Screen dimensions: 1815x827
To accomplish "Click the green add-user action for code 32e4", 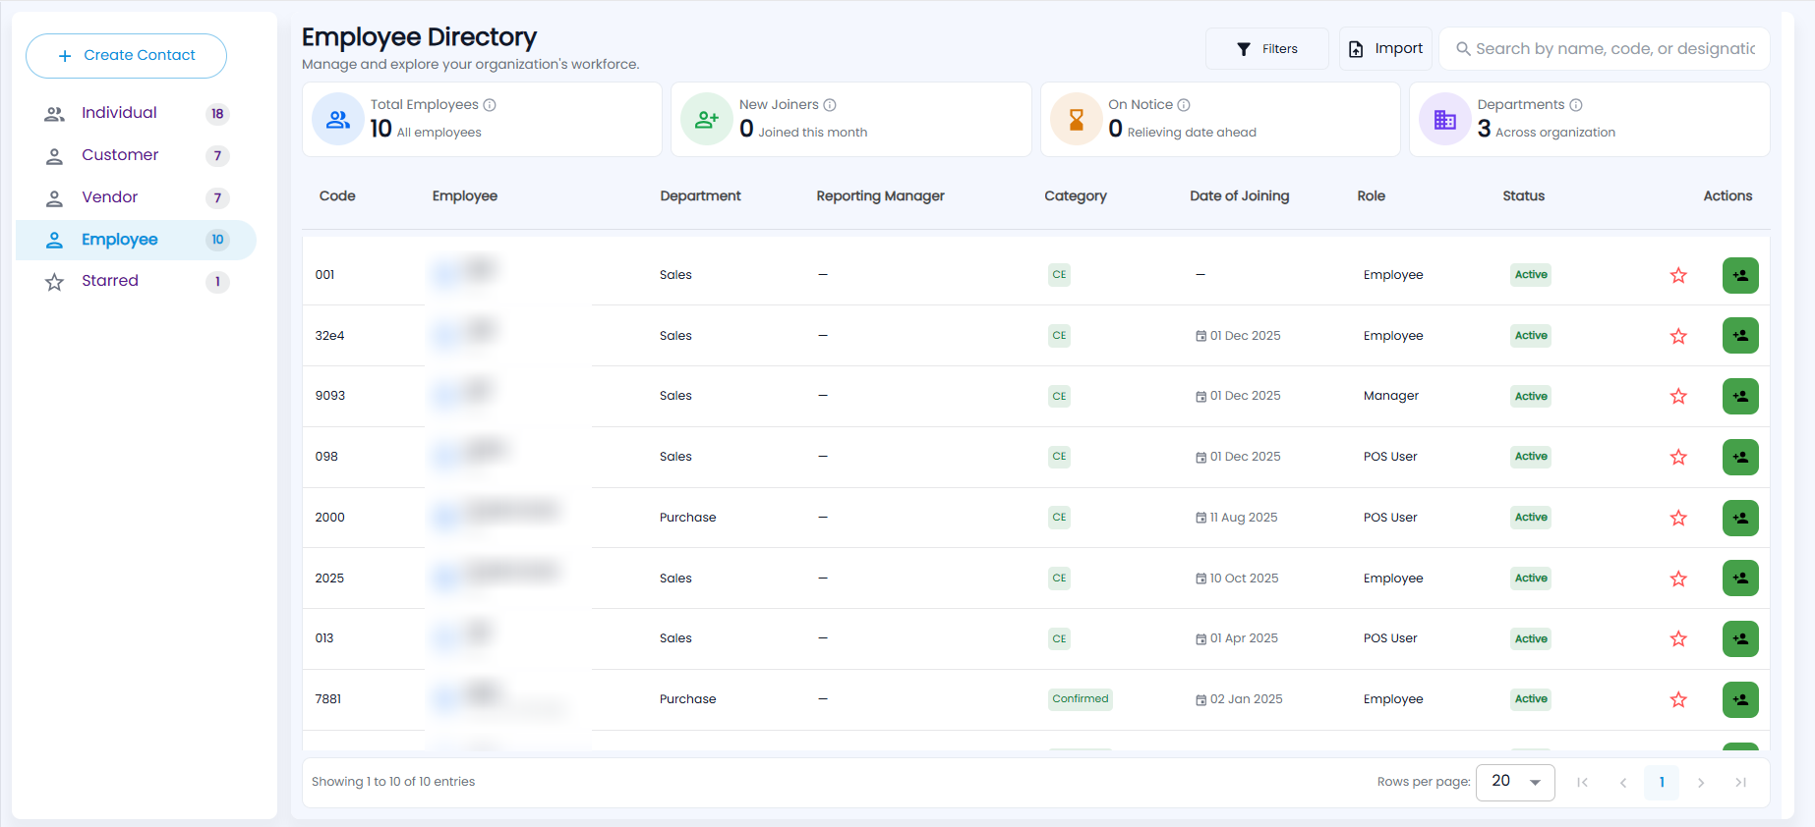I will click(x=1740, y=336).
